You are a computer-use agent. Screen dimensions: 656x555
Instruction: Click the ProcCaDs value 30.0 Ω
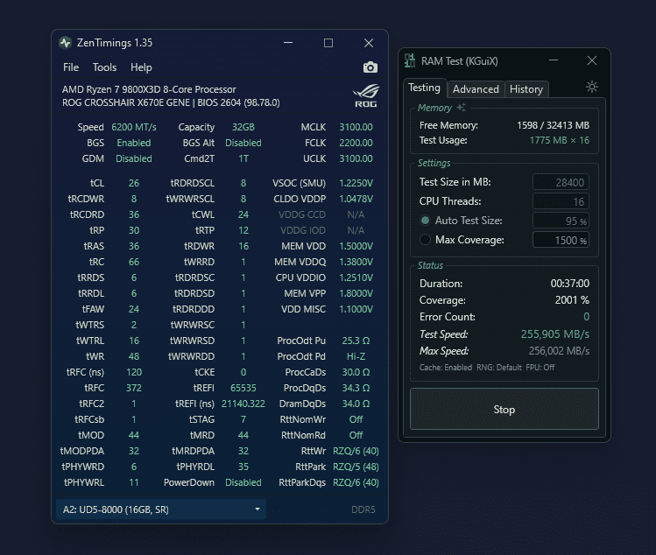coord(356,372)
